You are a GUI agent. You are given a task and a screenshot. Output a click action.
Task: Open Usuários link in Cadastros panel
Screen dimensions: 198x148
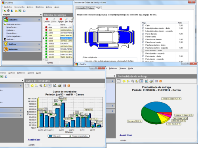click(10, 39)
